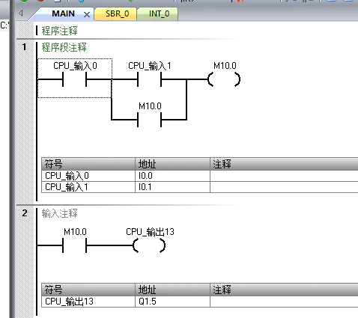Screen dimensions: 358x318
Task: Select the CPU_输出13 symbol table cell
Action: pos(88,302)
